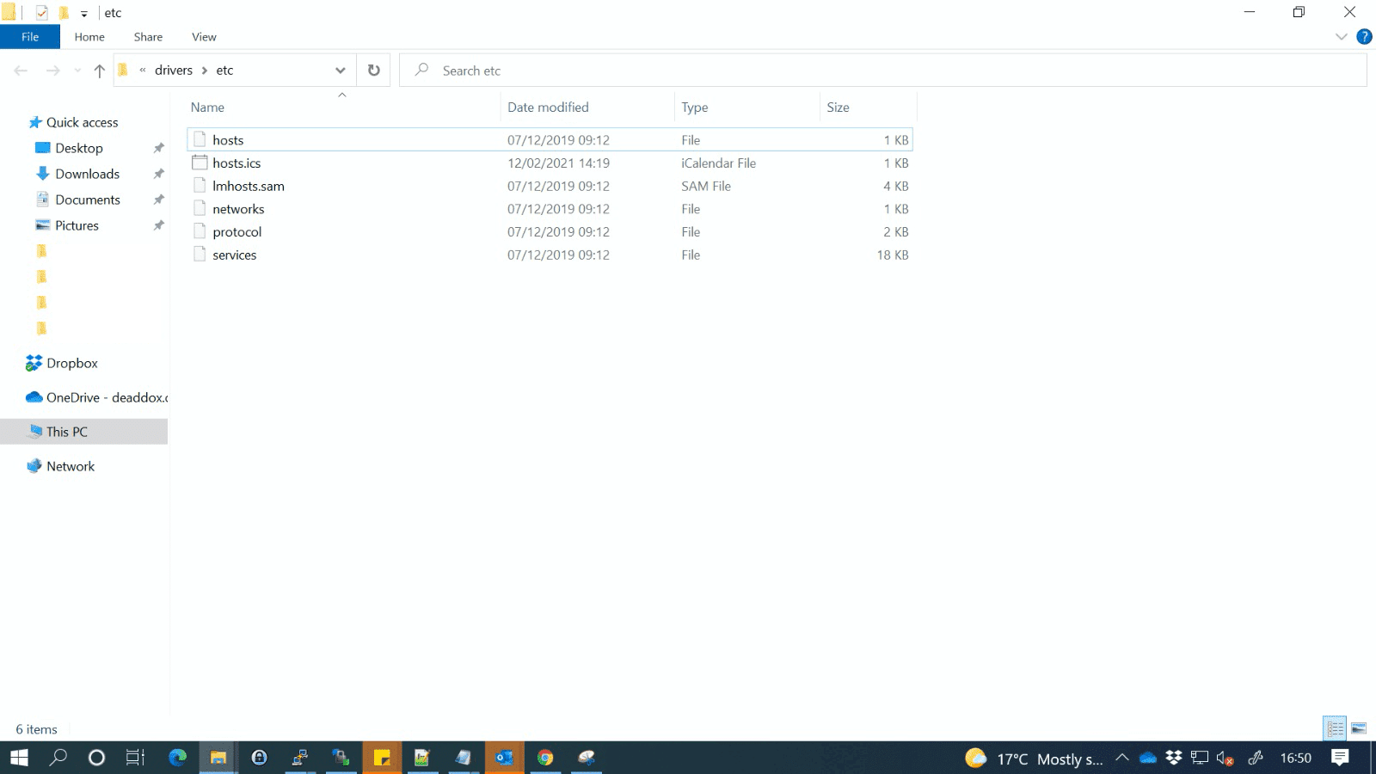Viewport: 1376px width, 774px height.
Task: Switch to the View ribbon tab
Action: click(x=204, y=36)
